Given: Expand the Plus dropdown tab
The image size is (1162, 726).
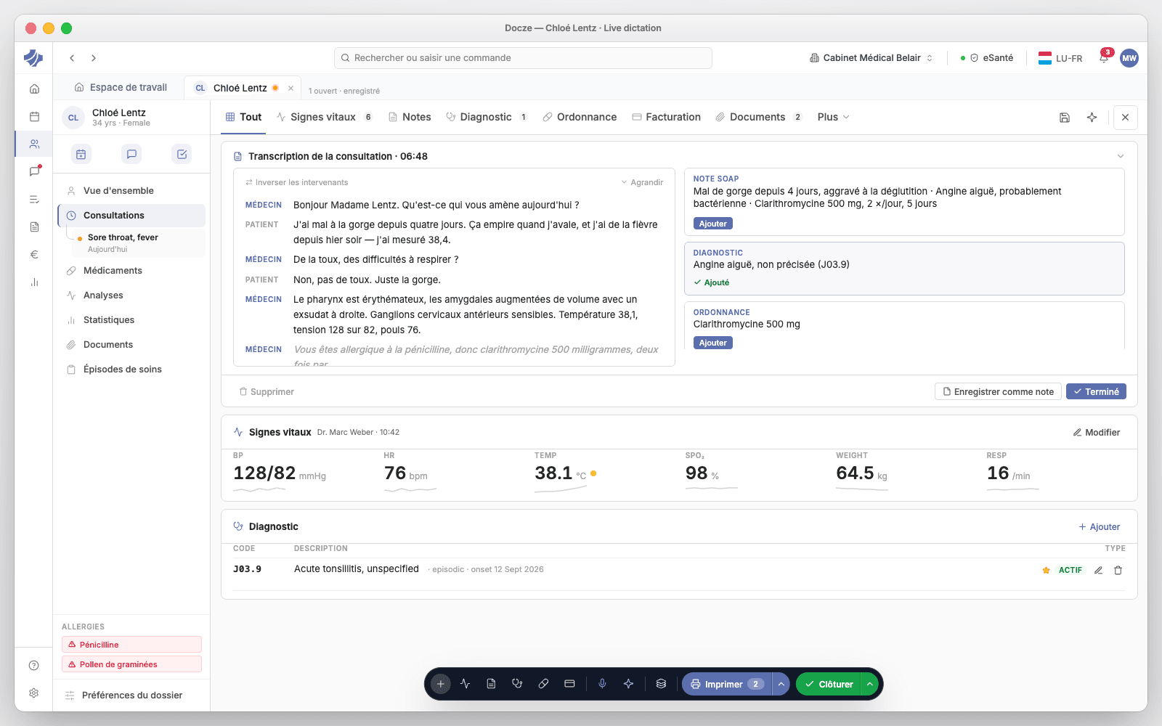Looking at the screenshot, I should point(833,117).
